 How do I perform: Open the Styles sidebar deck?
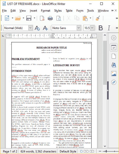(114, 65)
